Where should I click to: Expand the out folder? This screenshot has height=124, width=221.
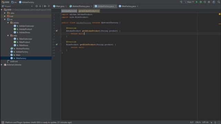click(x=5, y=16)
